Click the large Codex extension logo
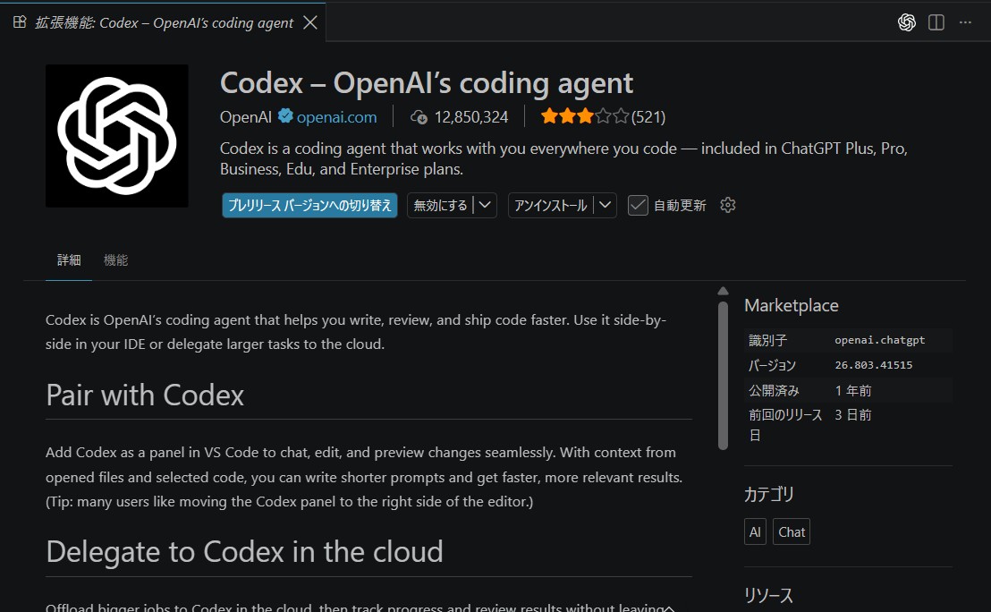991x612 pixels. pyautogui.click(x=117, y=136)
